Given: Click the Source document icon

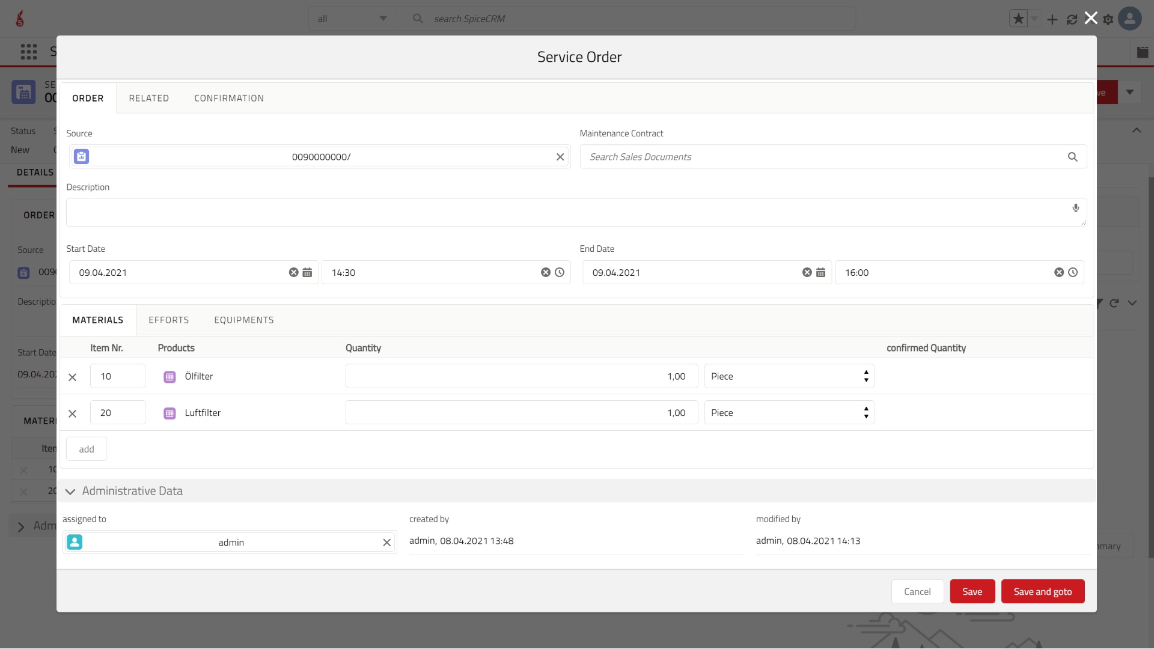Looking at the screenshot, I should point(82,157).
